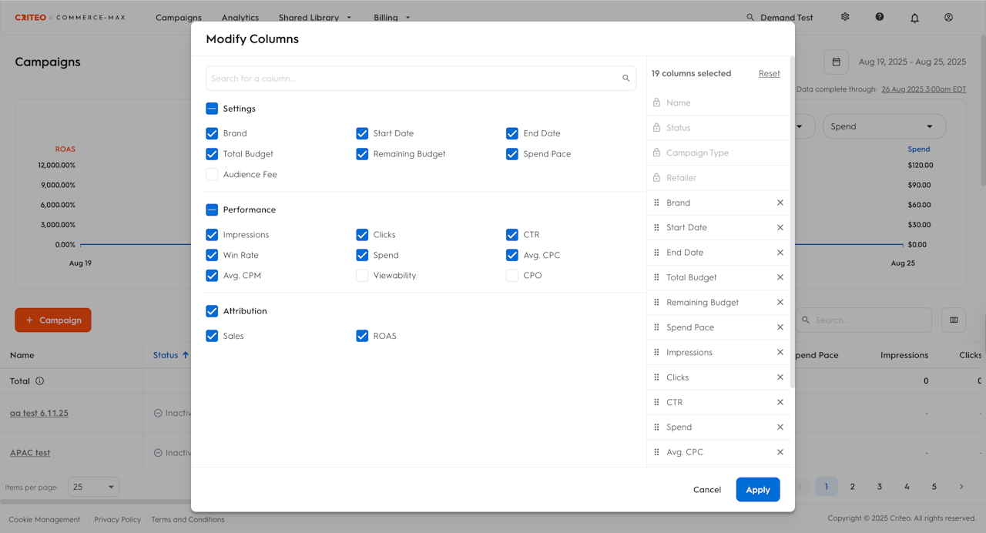Open the user account profile icon
986x533 pixels.
point(949,17)
